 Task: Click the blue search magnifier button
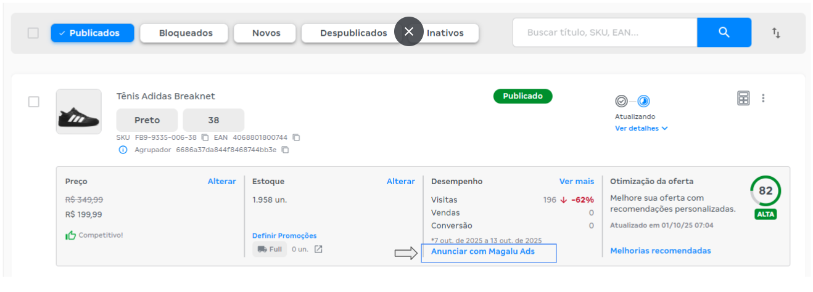pyautogui.click(x=724, y=33)
